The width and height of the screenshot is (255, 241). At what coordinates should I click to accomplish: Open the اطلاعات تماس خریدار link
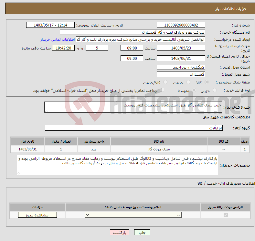[x=58, y=39]
